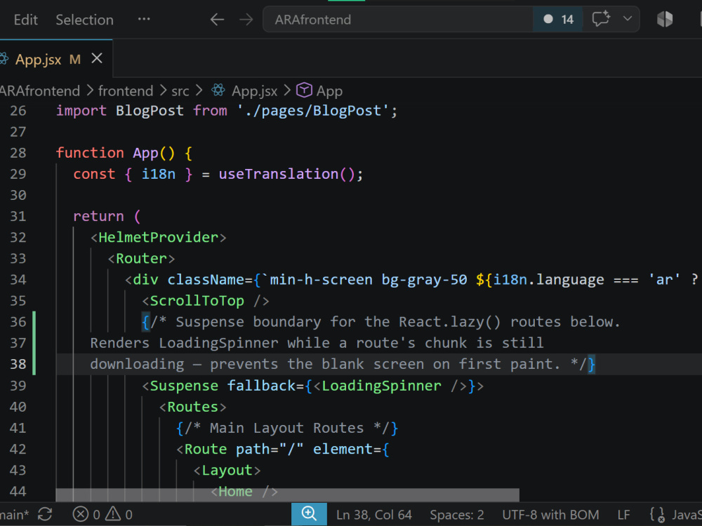Click the green change marker at line 36
This screenshot has width=702, height=526.
34,322
